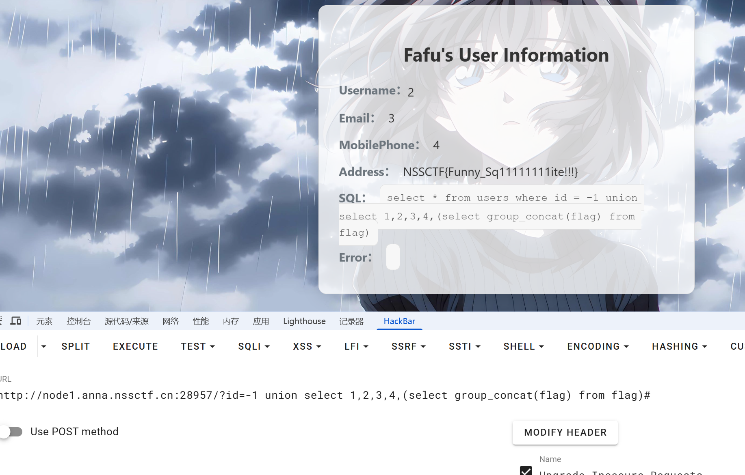This screenshot has width=745, height=475.
Task: Toggle the Use POST method switch
Action: coord(11,432)
